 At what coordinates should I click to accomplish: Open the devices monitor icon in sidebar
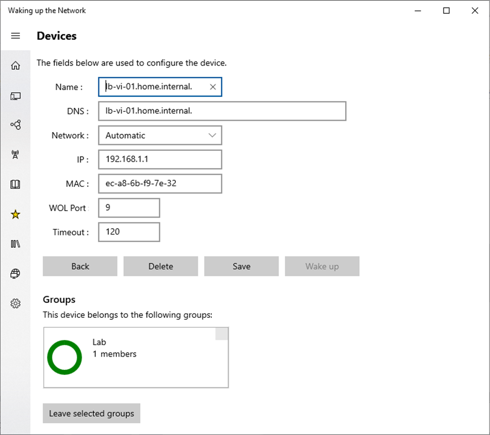tap(15, 96)
